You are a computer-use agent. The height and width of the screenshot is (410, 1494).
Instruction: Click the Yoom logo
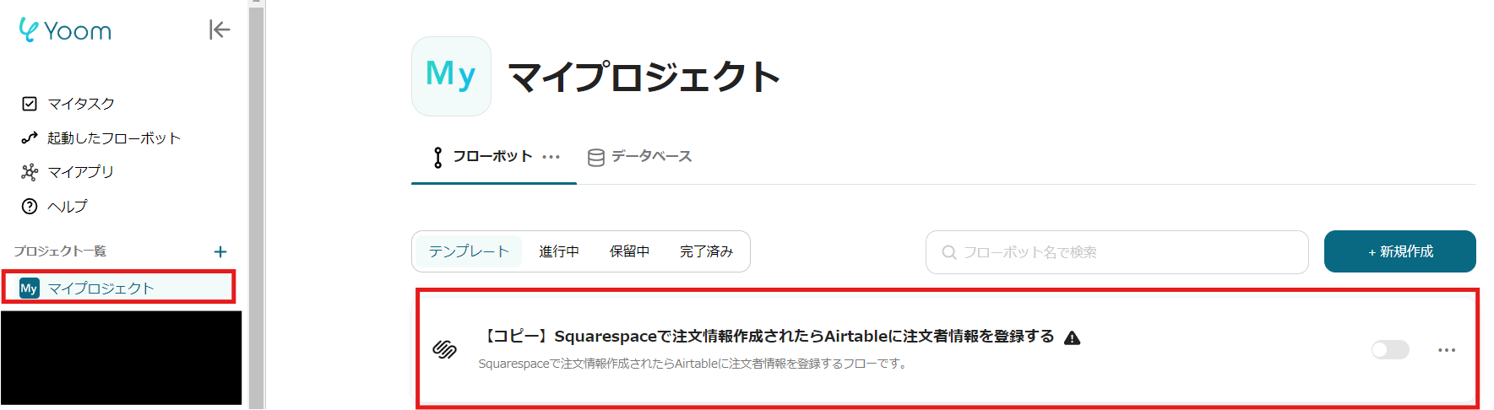point(65,30)
